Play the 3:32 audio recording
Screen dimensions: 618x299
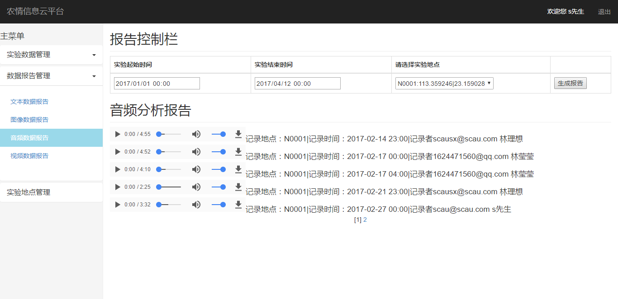click(118, 205)
